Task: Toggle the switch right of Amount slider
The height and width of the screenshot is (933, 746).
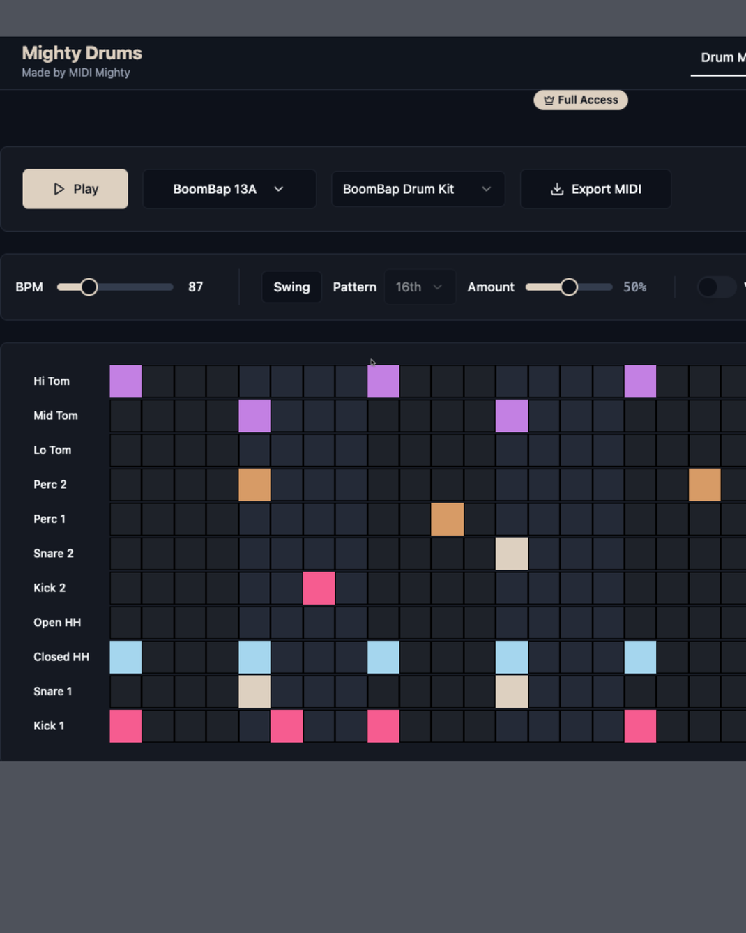Action: point(716,287)
